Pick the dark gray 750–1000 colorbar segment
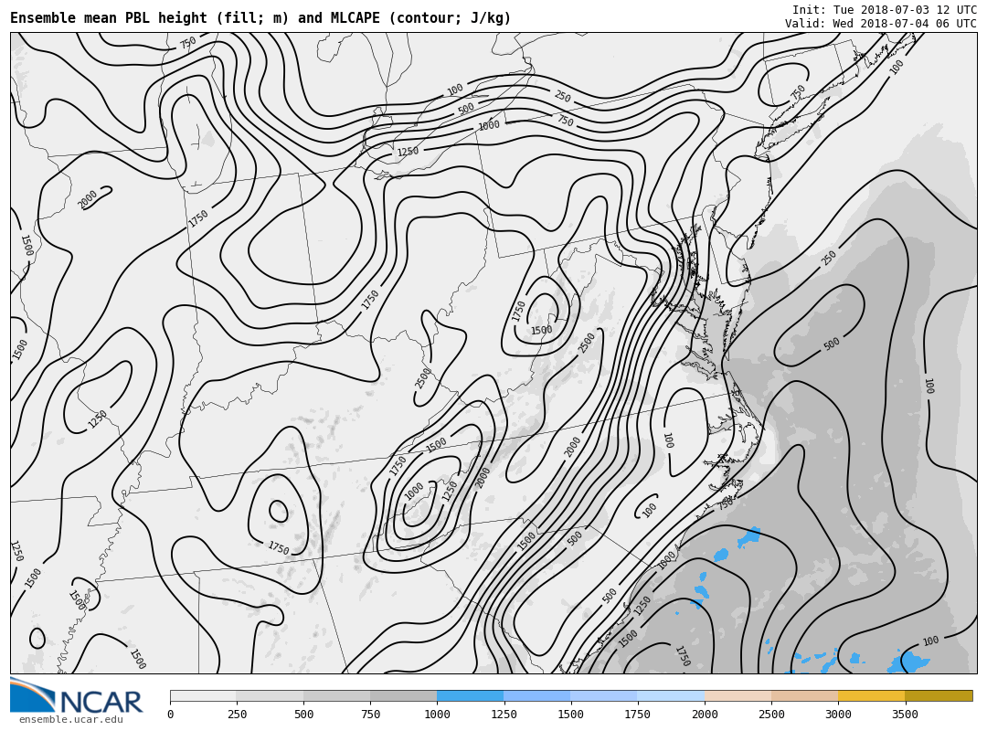This screenshot has width=987, height=731. [x=403, y=696]
